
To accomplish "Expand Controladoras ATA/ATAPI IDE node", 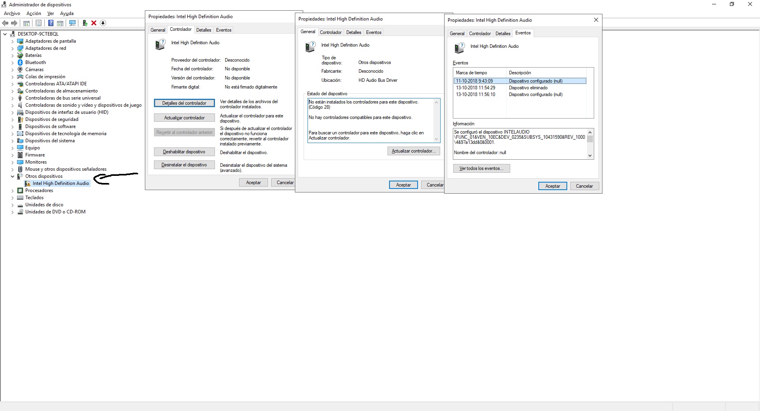I will pyautogui.click(x=12, y=84).
